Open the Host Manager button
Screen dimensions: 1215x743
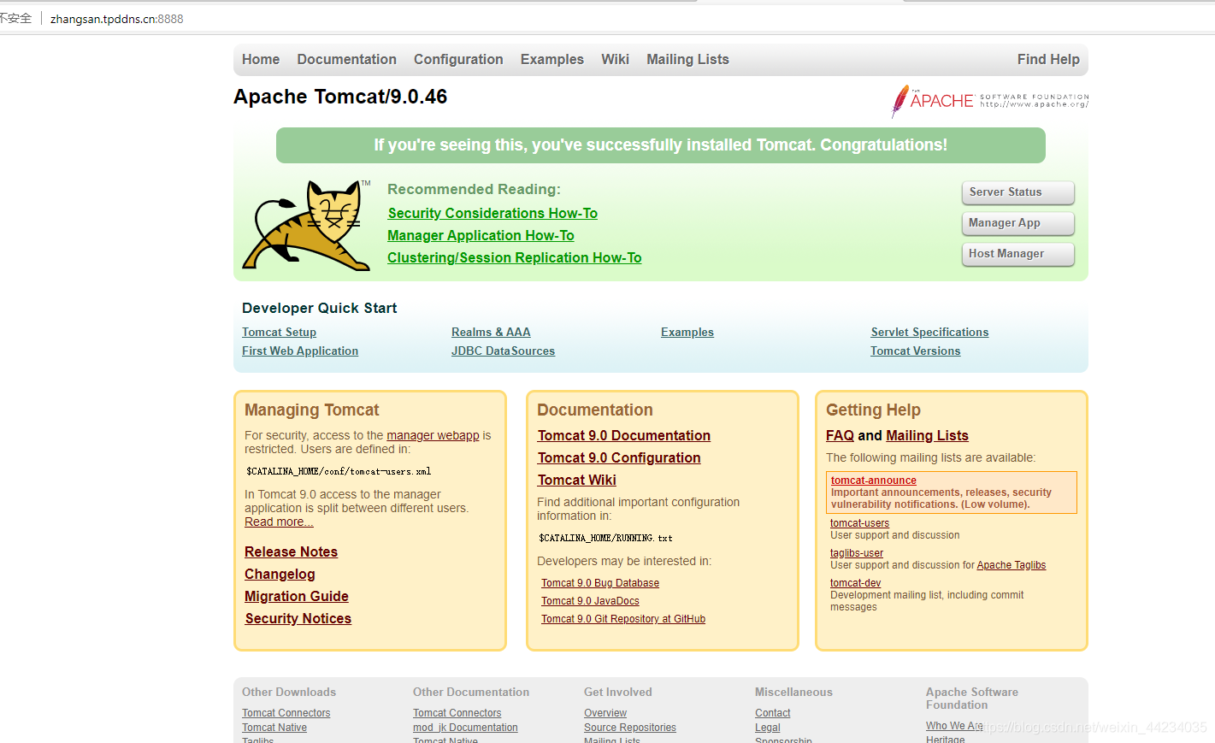(x=1017, y=254)
